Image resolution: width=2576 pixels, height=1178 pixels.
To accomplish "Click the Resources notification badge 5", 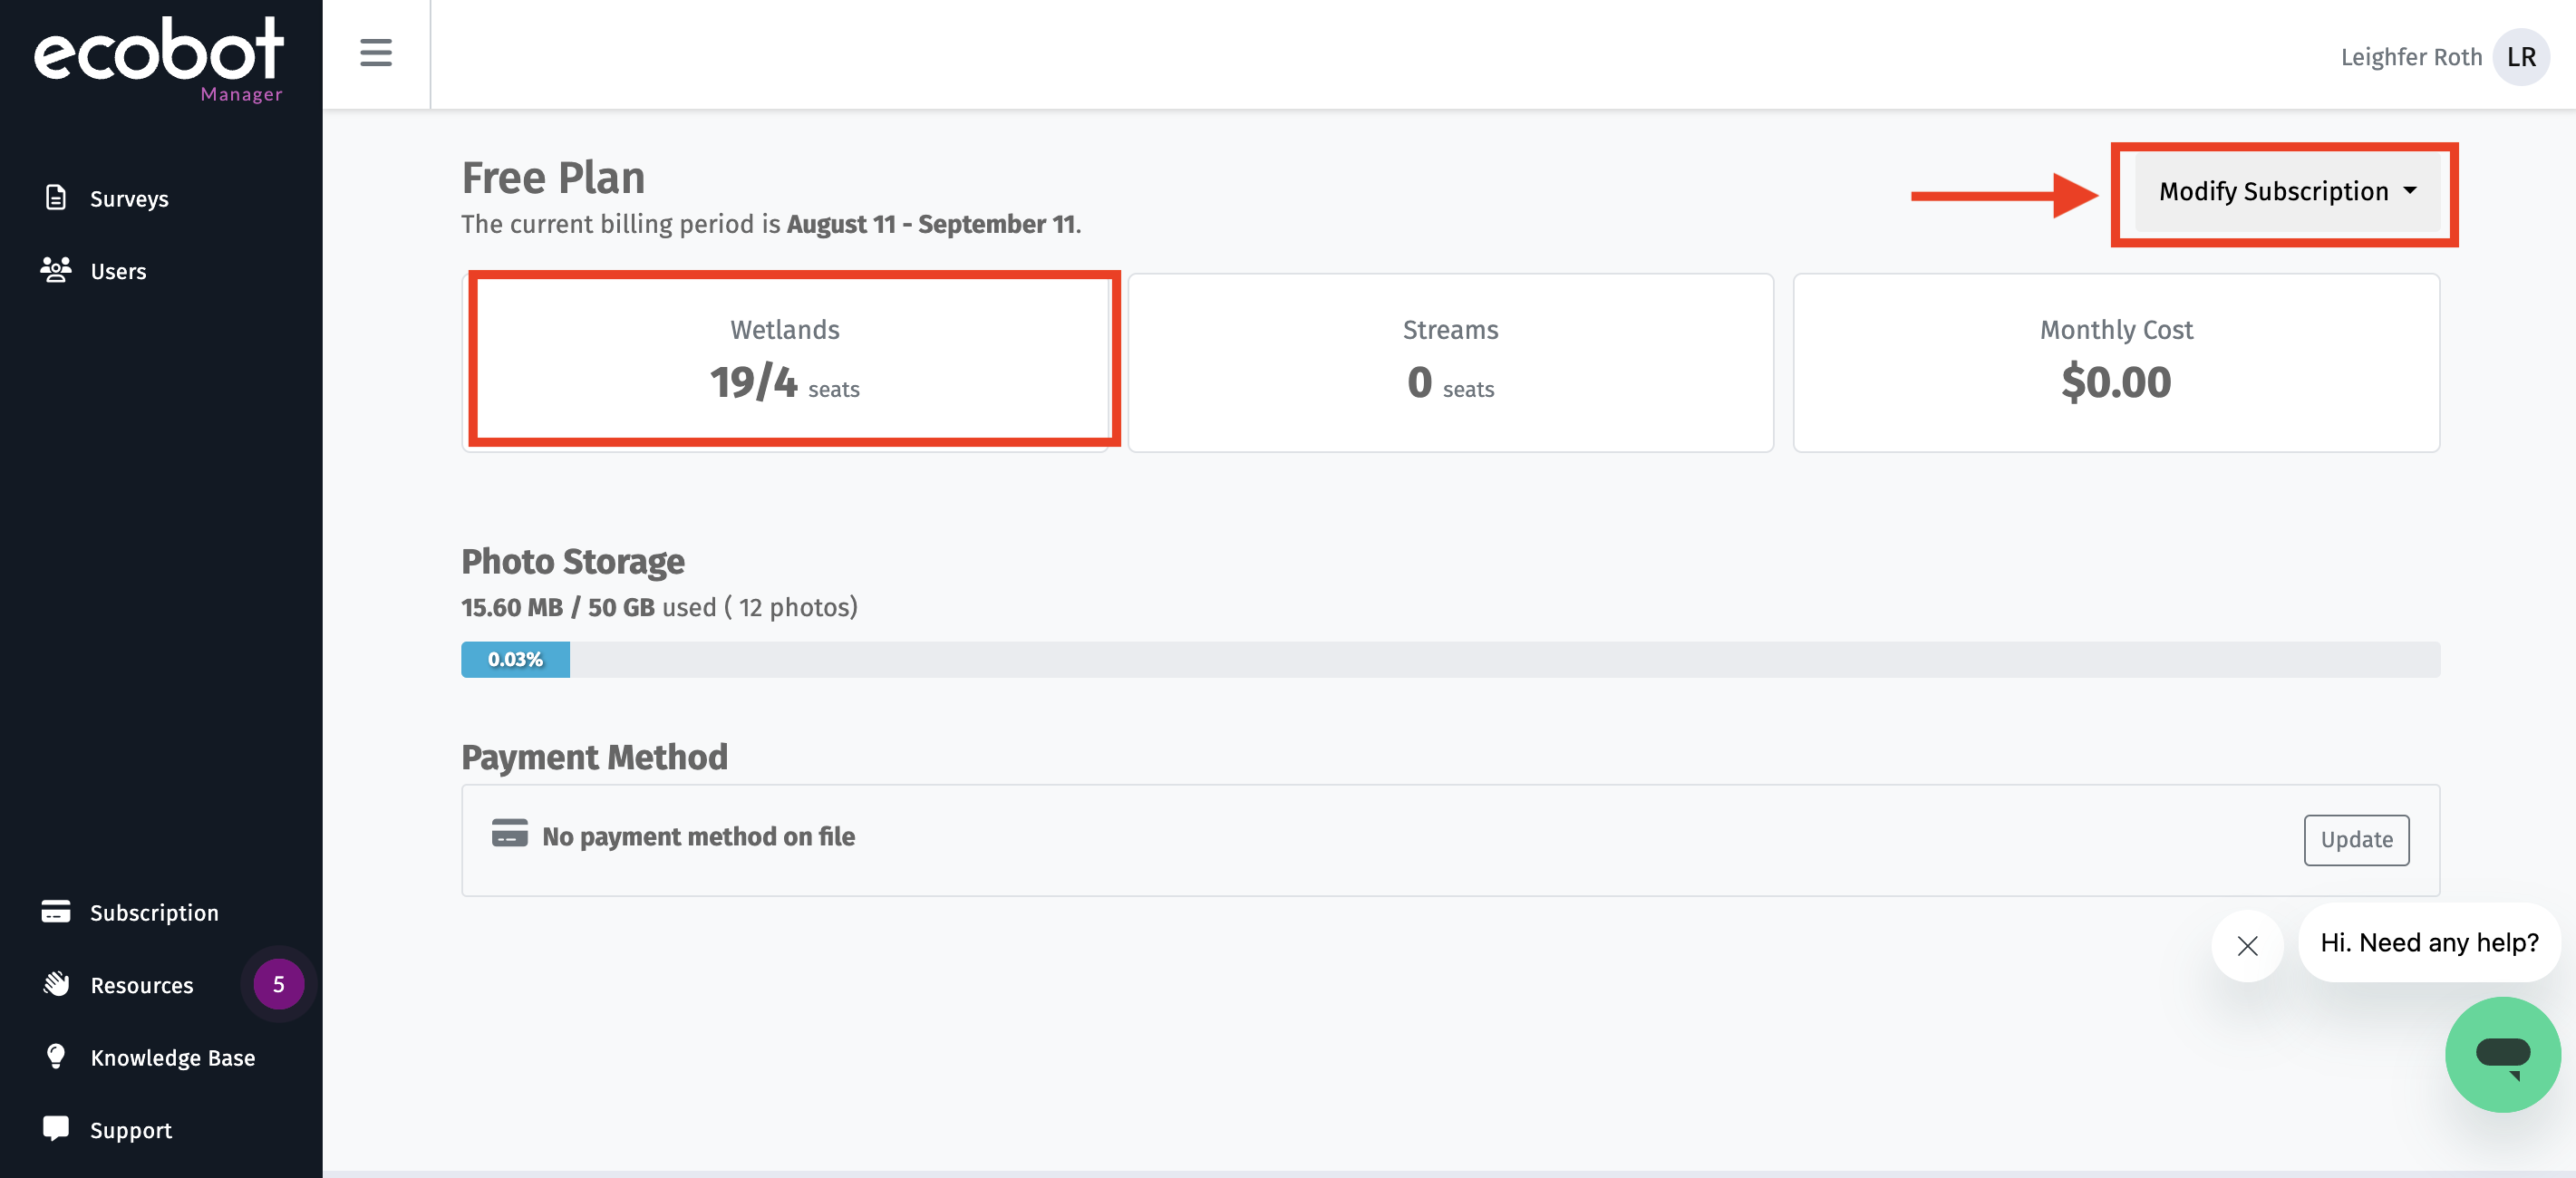I will [278, 984].
